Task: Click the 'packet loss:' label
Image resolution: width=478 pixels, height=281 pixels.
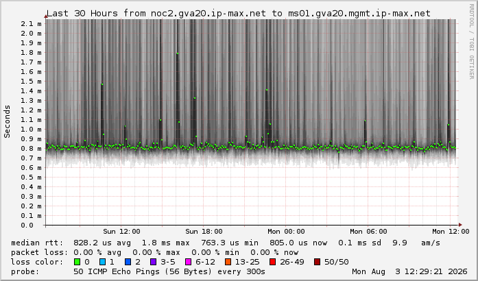Action: coord(40,252)
